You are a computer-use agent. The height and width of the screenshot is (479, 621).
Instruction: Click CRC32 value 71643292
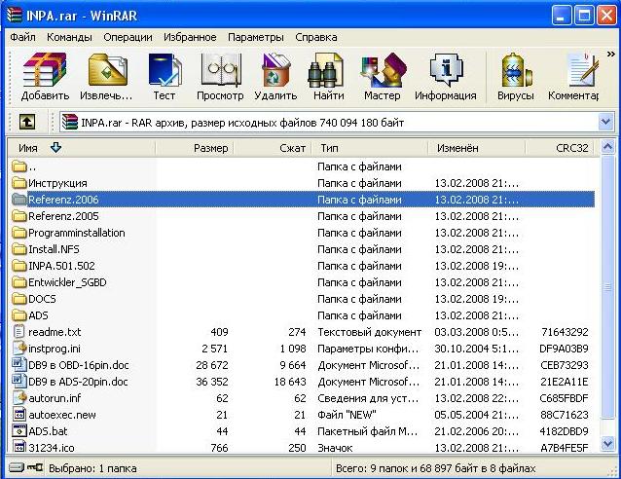point(565,332)
